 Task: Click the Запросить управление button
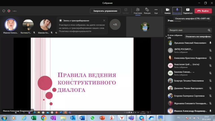point(105,11)
